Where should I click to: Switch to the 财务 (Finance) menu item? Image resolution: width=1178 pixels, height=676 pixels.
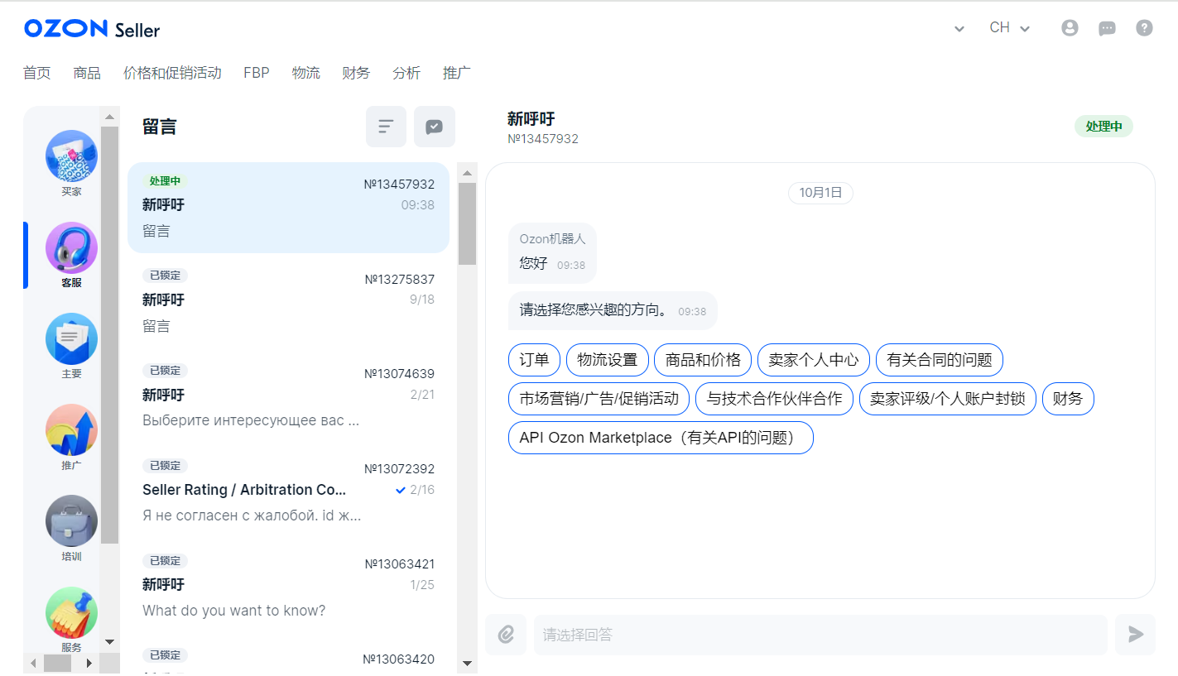[356, 73]
